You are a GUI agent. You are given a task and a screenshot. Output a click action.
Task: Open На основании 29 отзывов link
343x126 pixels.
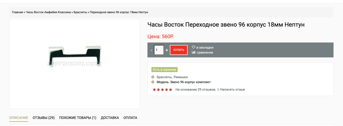click(x=196, y=89)
